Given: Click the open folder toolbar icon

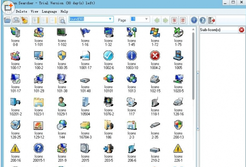Looking at the screenshot, I should tap(7, 20).
